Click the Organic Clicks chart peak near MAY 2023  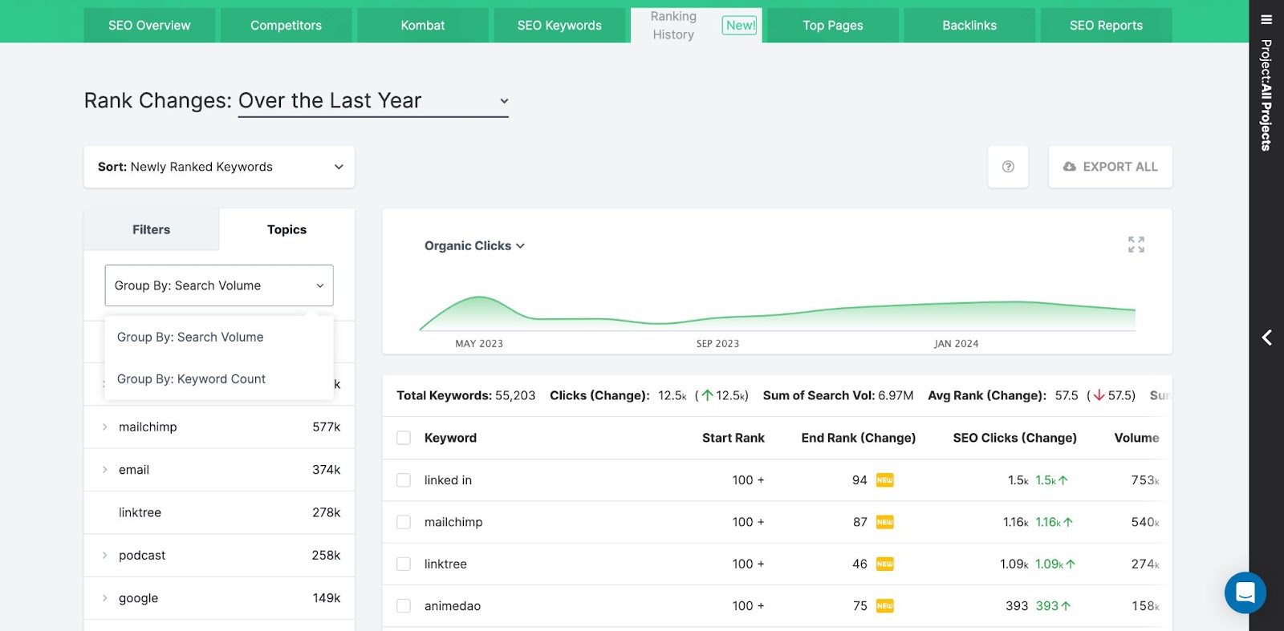[x=479, y=298]
